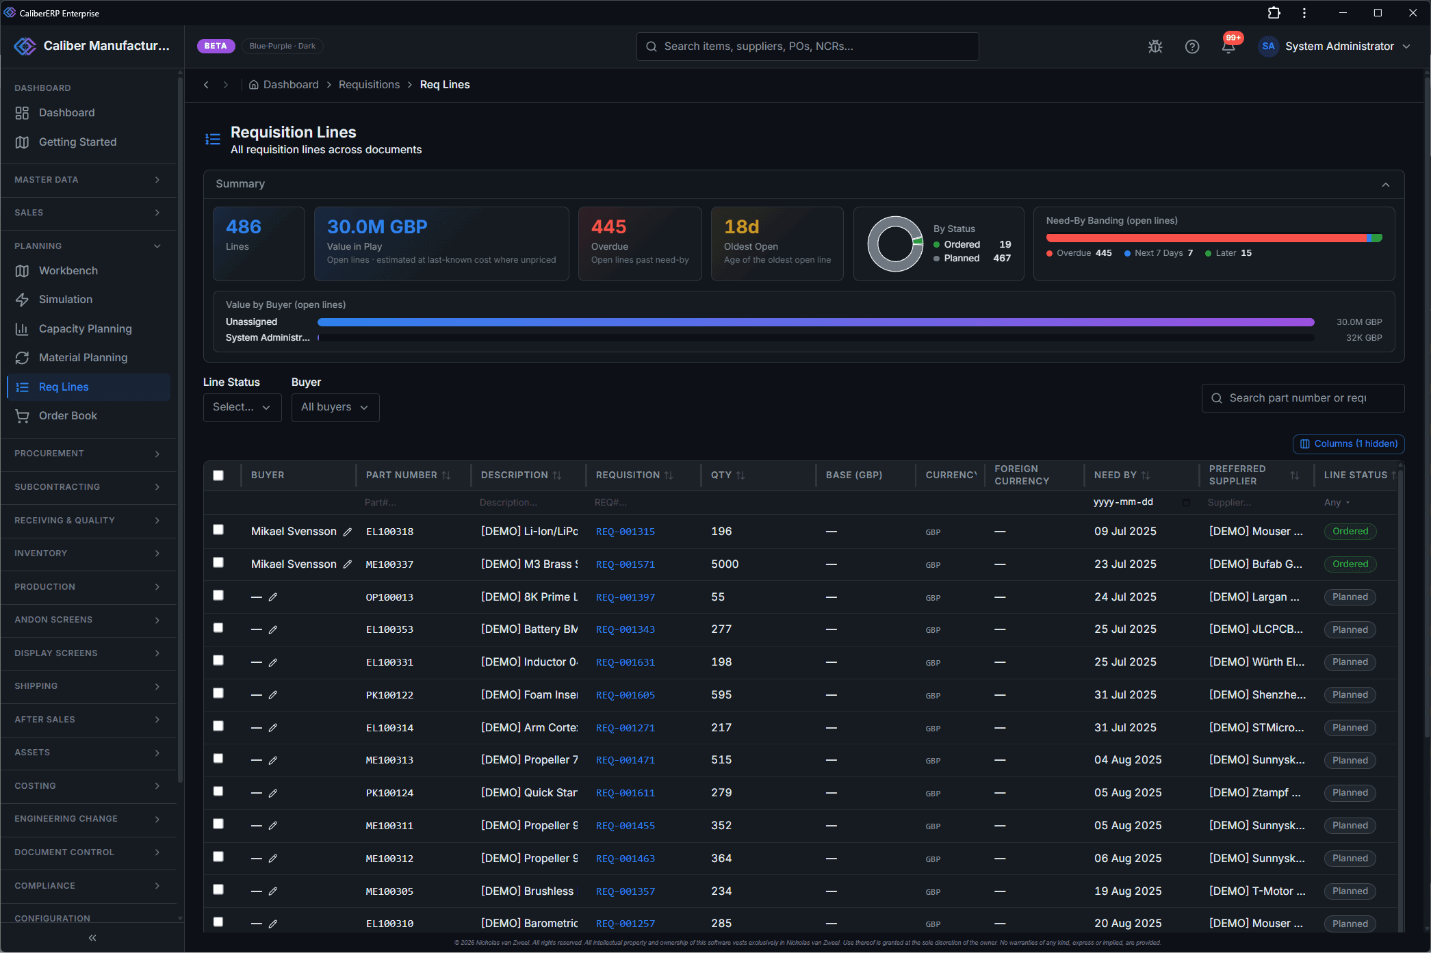Collapse sidebar with double chevron icon

(x=92, y=937)
